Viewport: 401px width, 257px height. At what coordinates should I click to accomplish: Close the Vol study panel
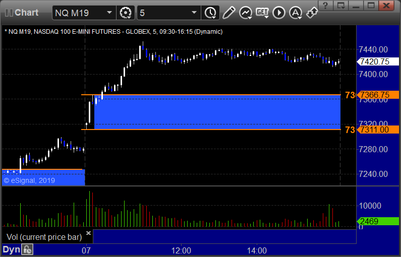click(x=88, y=233)
